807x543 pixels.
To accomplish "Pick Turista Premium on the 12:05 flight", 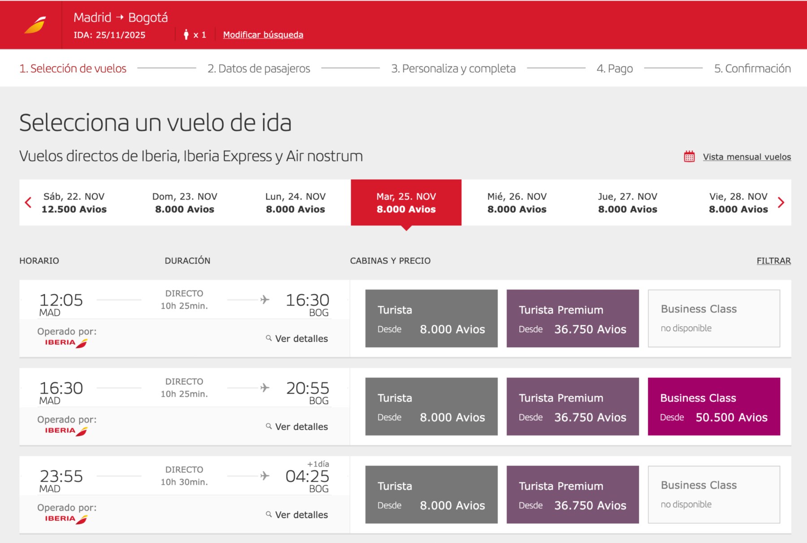I will pyautogui.click(x=572, y=319).
